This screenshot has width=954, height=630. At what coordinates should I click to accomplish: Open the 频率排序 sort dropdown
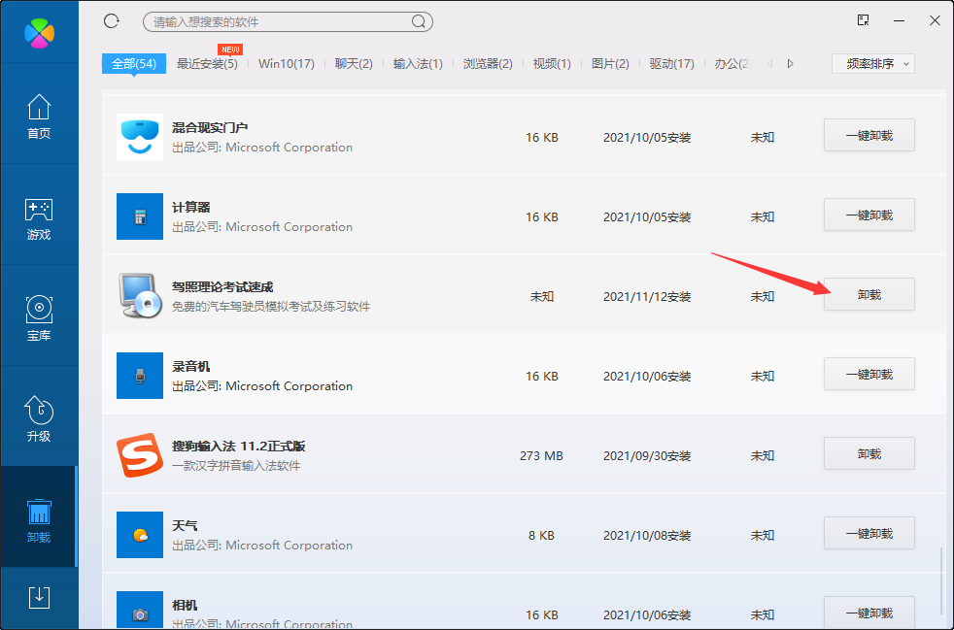(x=873, y=63)
